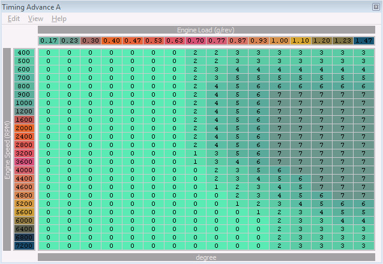The image size is (383, 264).
Task: Select cell at 4600 RPM and 0.77 load
Action: (217, 187)
